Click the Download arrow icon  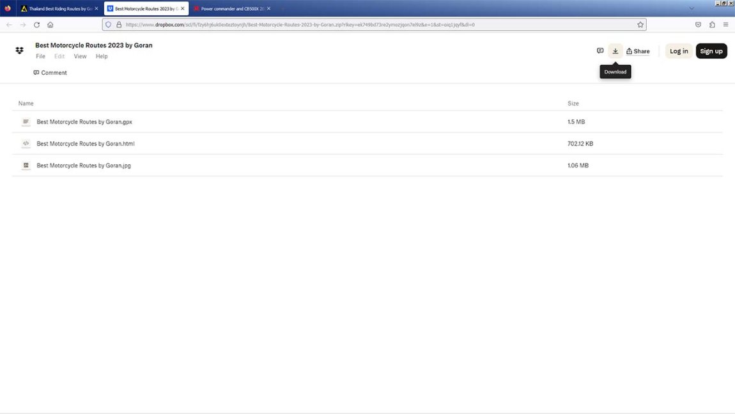coord(615,51)
